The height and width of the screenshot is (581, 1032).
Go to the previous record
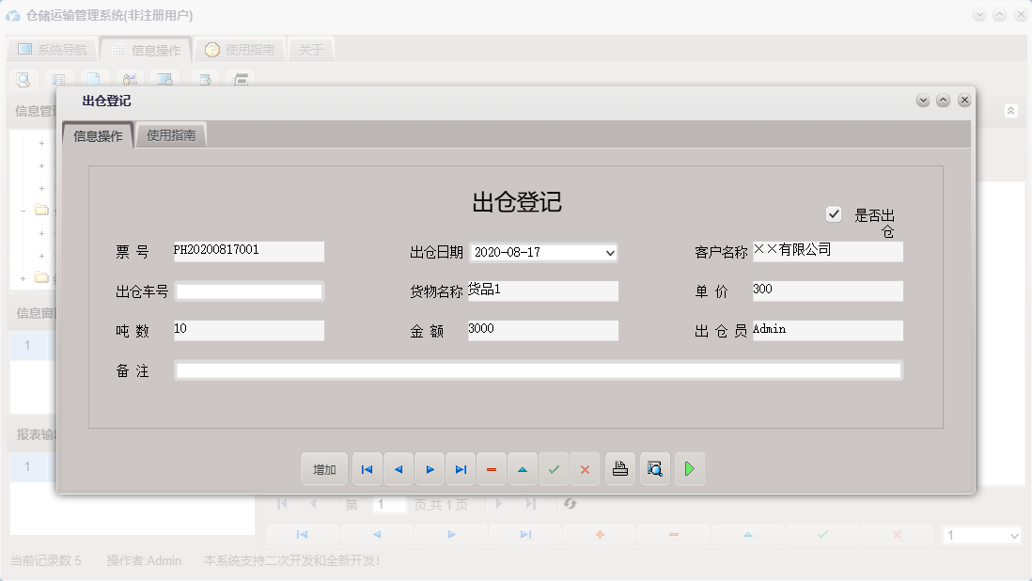click(399, 469)
